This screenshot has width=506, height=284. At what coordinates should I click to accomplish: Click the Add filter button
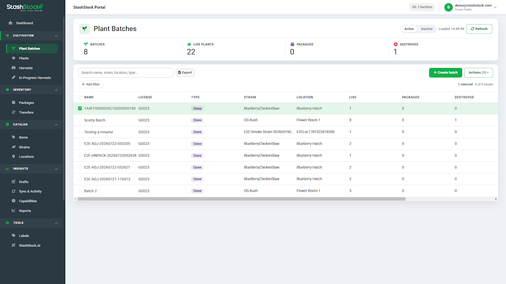coord(91,84)
